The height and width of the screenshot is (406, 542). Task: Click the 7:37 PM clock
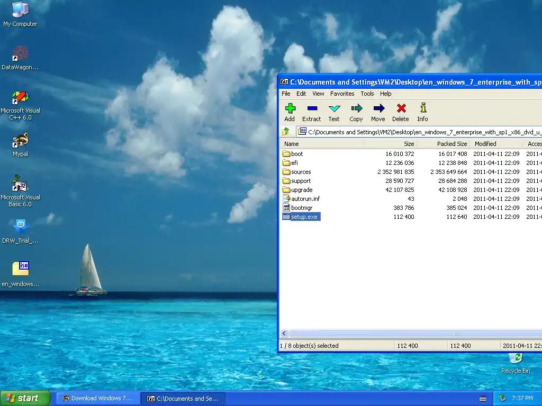[x=522, y=398]
